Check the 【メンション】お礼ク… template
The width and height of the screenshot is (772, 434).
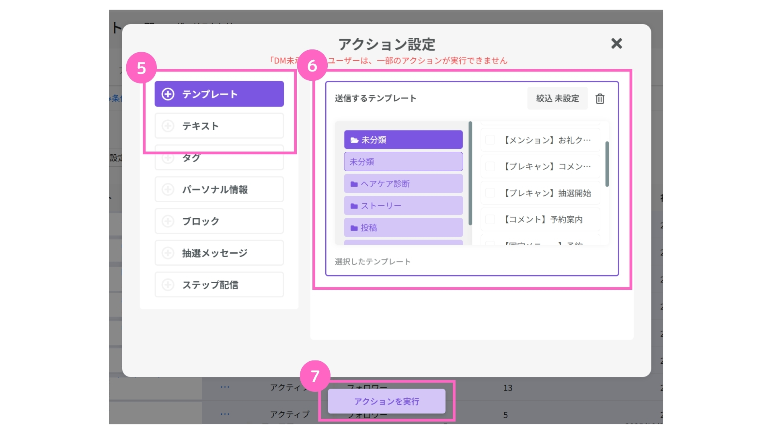[x=490, y=140]
